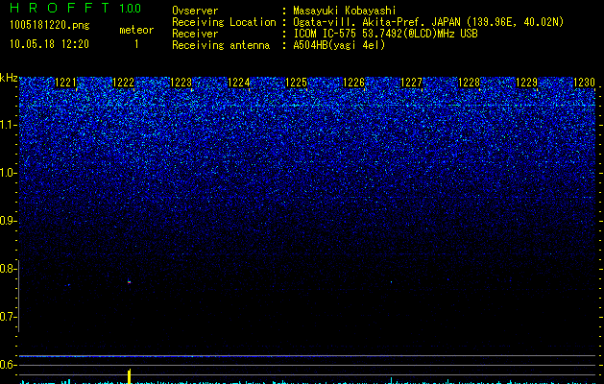The width and height of the screenshot is (604, 384).
Task: Click the meteor count value 1
Action: (136, 44)
